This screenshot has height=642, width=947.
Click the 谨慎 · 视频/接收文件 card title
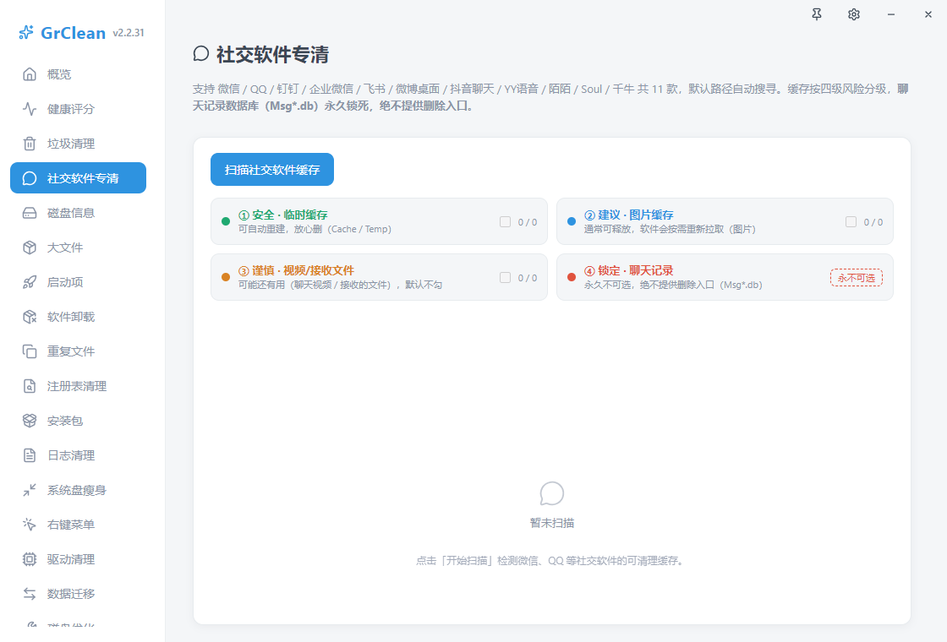click(x=297, y=270)
